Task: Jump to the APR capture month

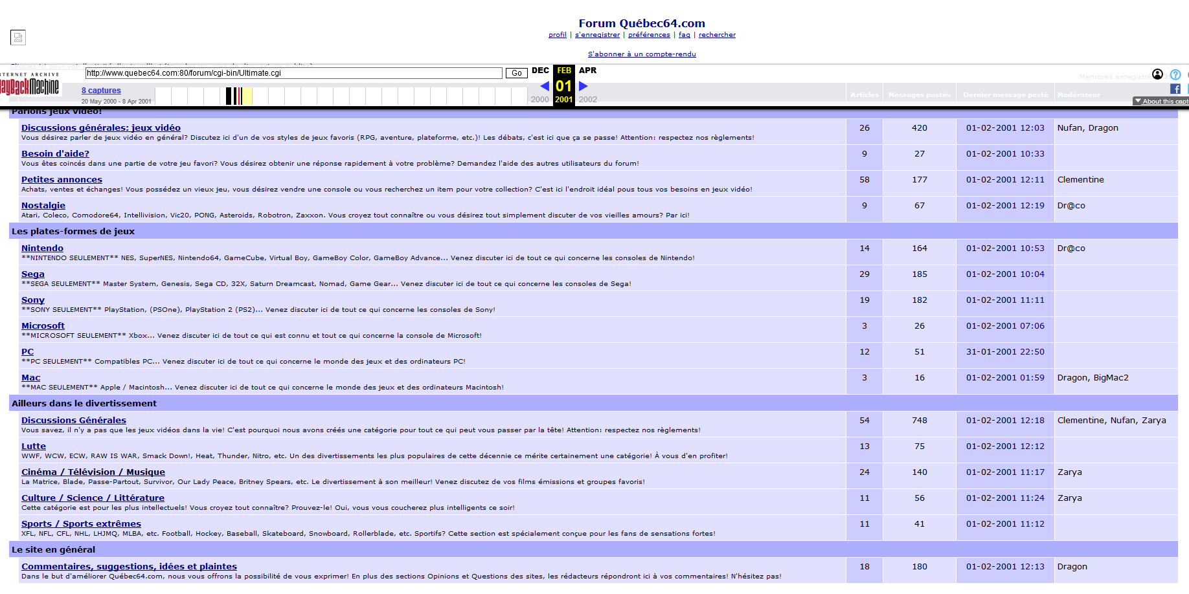Action: point(587,71)
